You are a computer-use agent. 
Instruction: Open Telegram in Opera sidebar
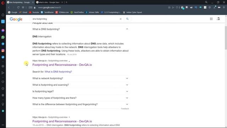pyautogui.click(x=3, y=44)
